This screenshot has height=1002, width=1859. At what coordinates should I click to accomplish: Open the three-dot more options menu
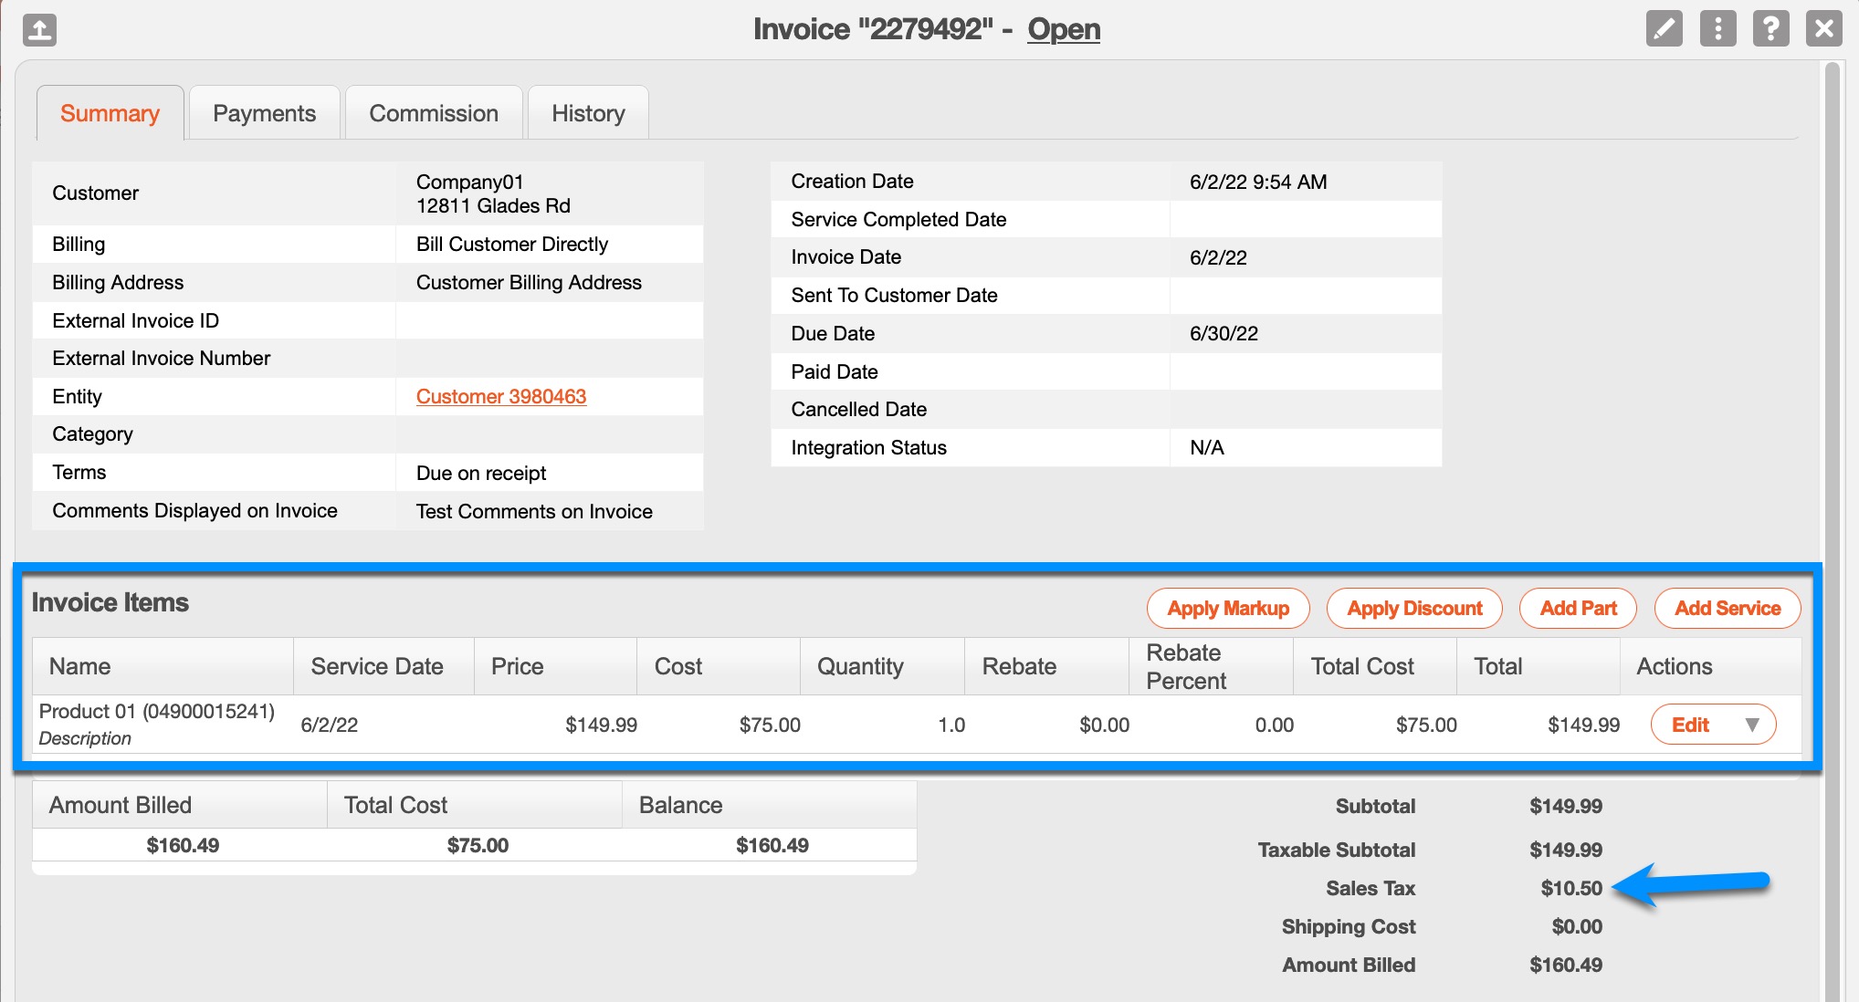(1717, 29)
